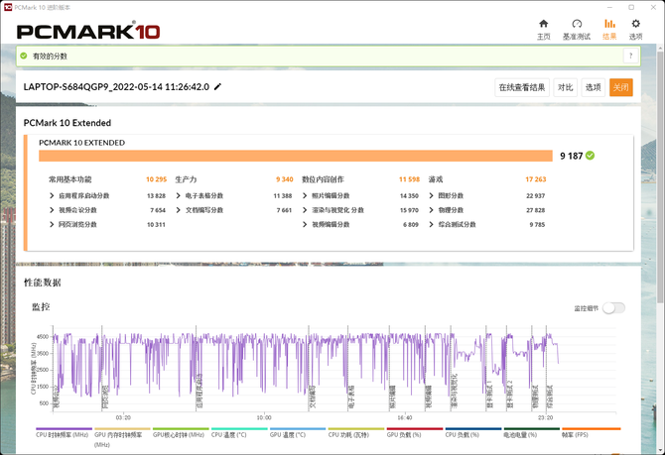Click the green check icon in 有效的分数 banner

(25, 57)
